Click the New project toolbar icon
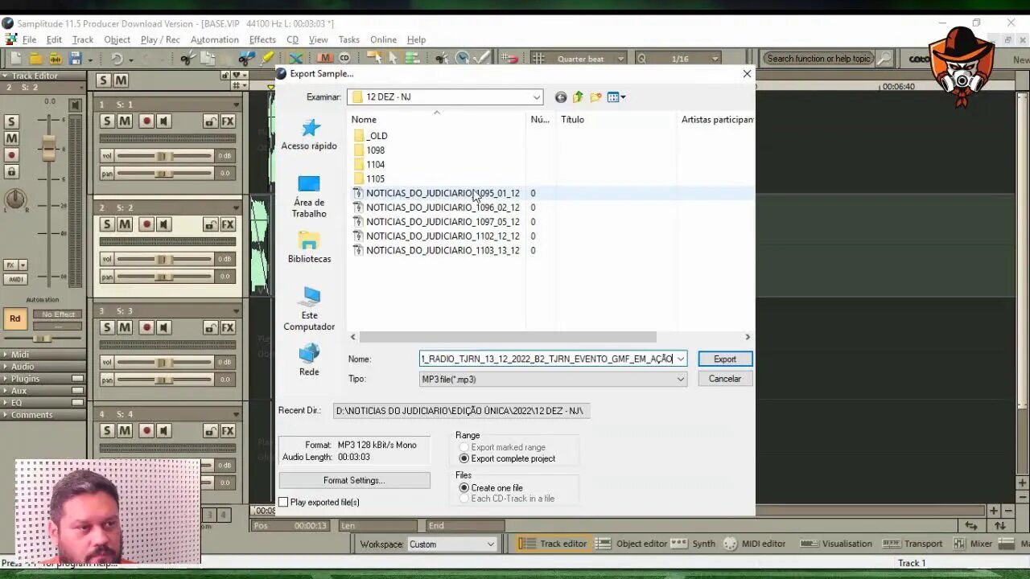This screenshot has width=1030, height=579. click(15, 58)
